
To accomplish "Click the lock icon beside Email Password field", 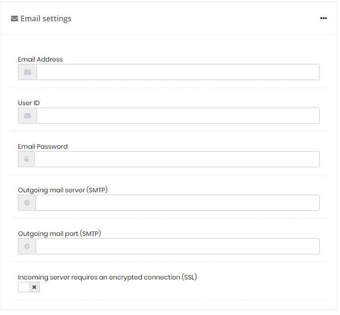I will click(x=27, y=160).
